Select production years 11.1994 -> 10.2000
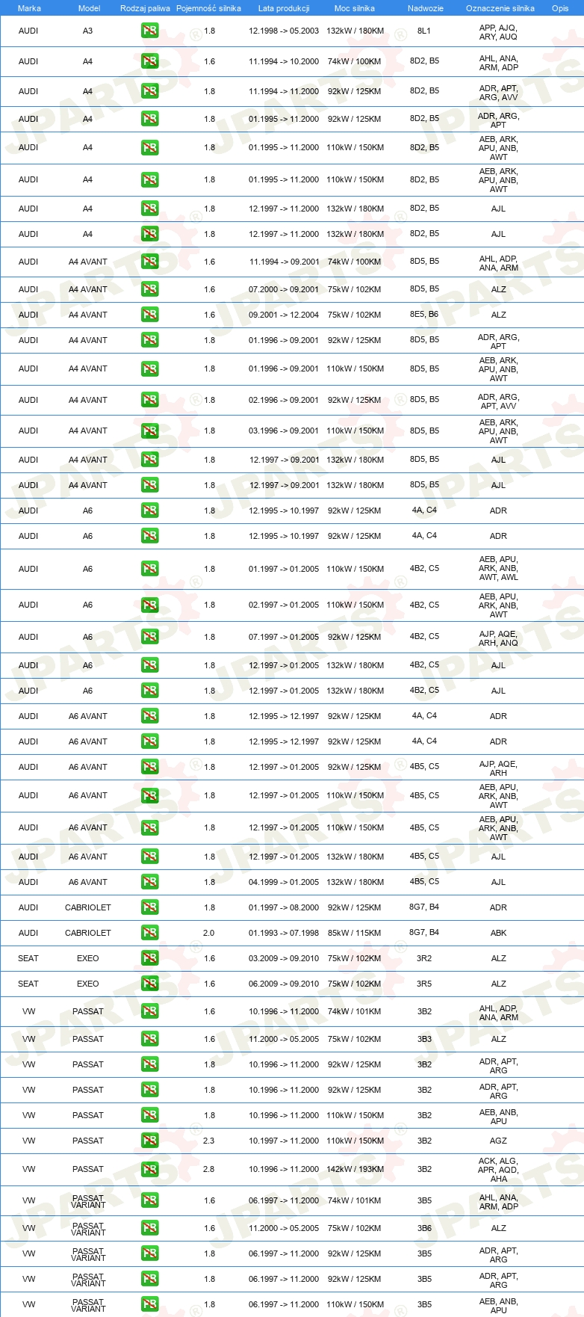Image resolution: width=584 pixels, height=1317 pixels. point(284,61)
